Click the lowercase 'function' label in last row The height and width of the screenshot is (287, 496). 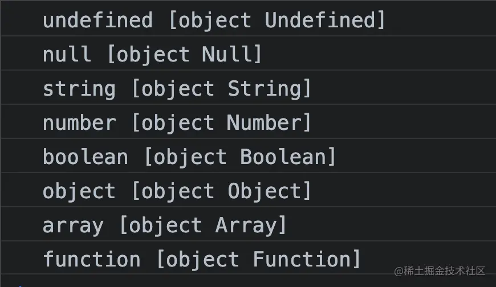click(91, 260)
